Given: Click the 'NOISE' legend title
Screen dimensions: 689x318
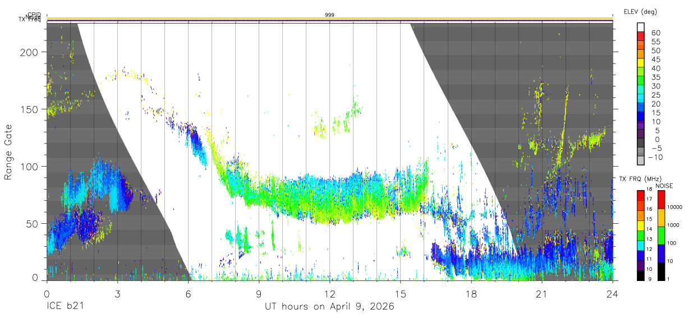Looking at the screenshot, I should (x=664, y=186).
